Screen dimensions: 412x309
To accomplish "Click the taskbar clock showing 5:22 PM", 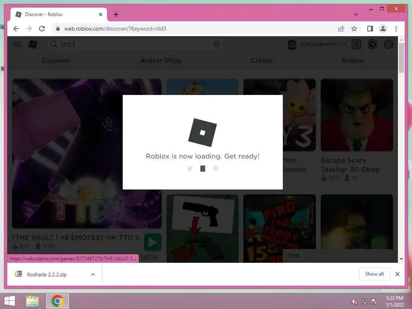I will [394, 301].
